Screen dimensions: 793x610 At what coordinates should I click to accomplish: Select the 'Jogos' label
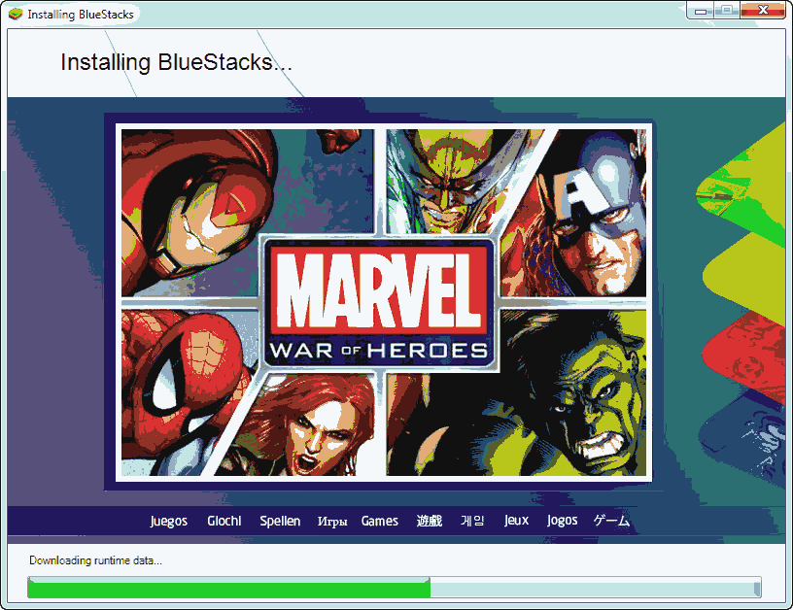(562, 521)
